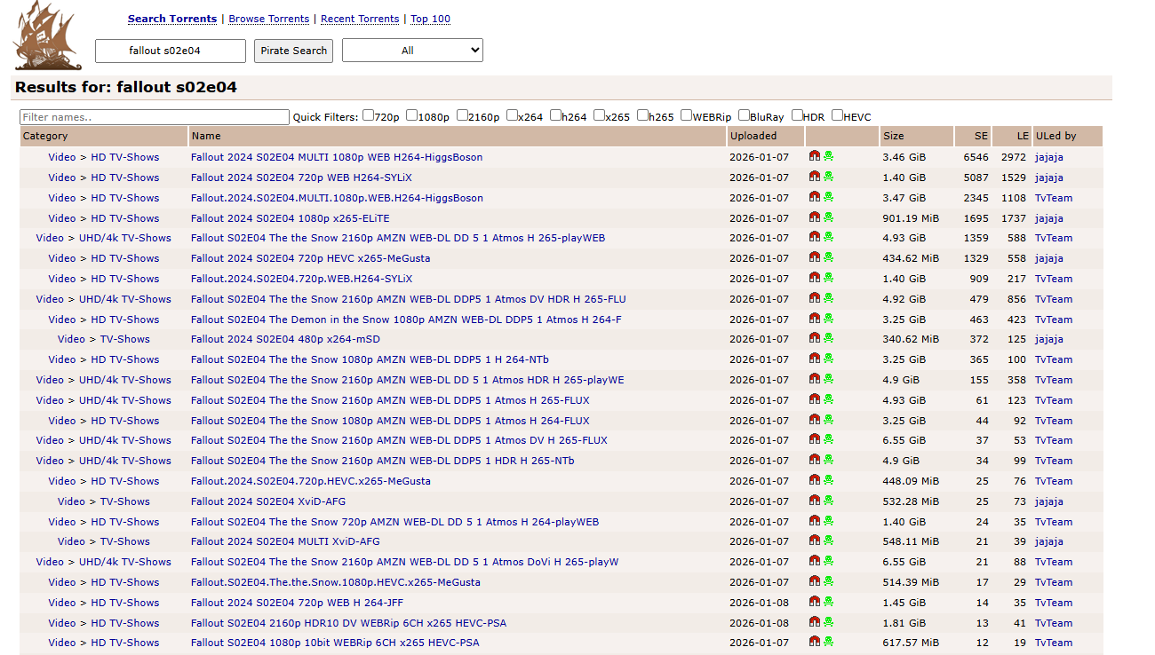Open magnet link for 448.09 MiB MeGusta torrent

[x=814, y=480]
